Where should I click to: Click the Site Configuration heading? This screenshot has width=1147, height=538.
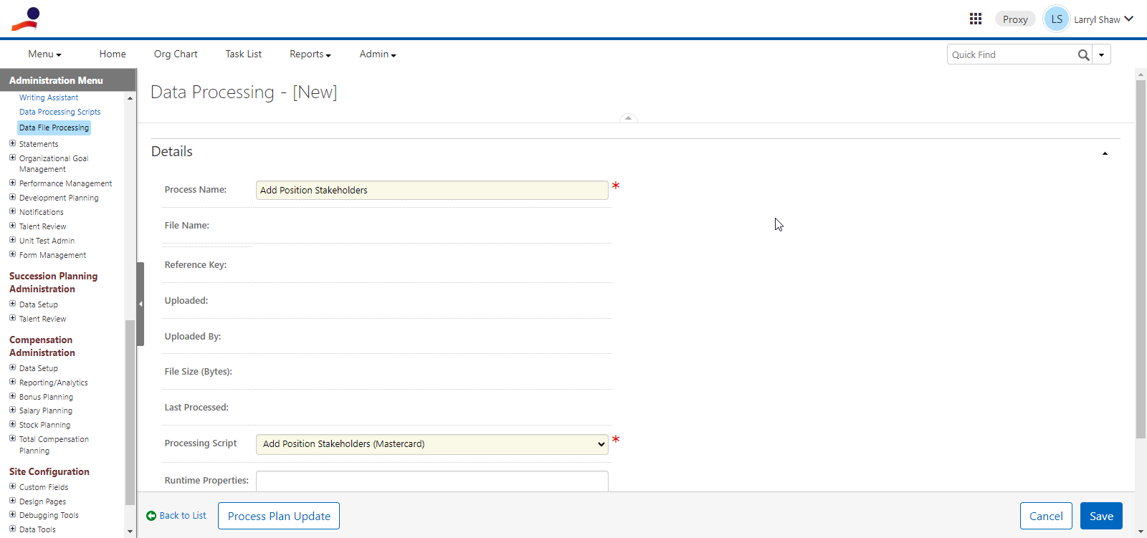click(x=49, y=471)
